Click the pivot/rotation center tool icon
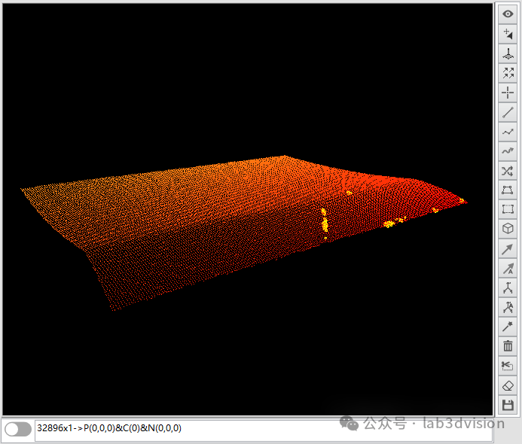The width and height of the screenshot is (522, 444). click(x=508, y=53)
